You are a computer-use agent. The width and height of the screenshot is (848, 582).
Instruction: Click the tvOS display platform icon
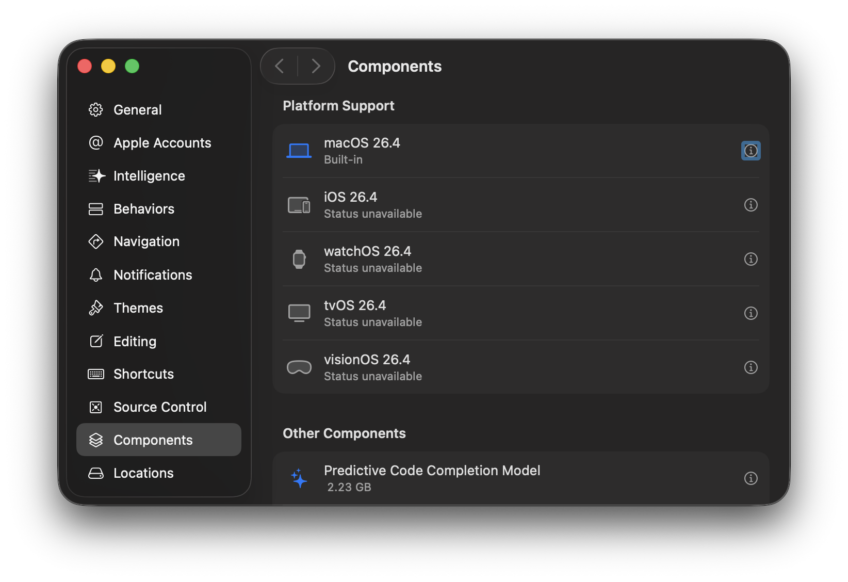click(299, 313)
